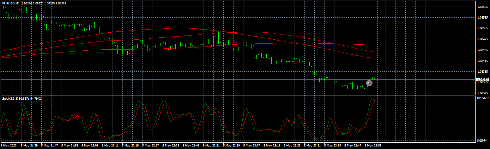This screenshot has height=149, width=490.
Task: Click the 5 May 23:23 time label
Action: coord(292,146)
